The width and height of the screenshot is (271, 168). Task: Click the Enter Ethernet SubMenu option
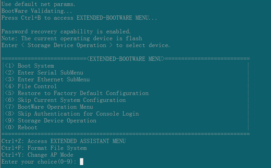coord(47,79)
